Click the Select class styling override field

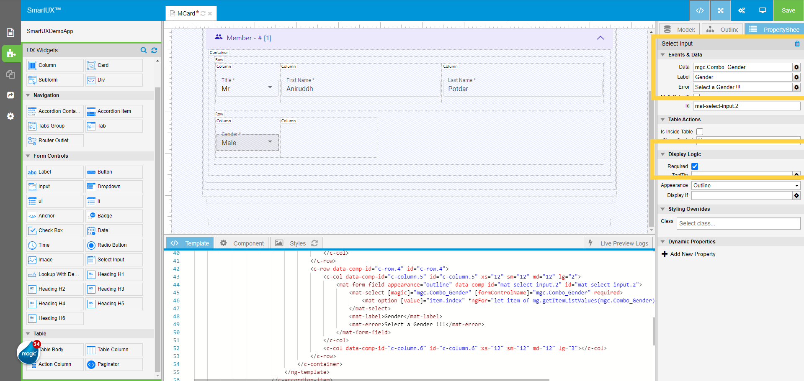coord(738,223)
